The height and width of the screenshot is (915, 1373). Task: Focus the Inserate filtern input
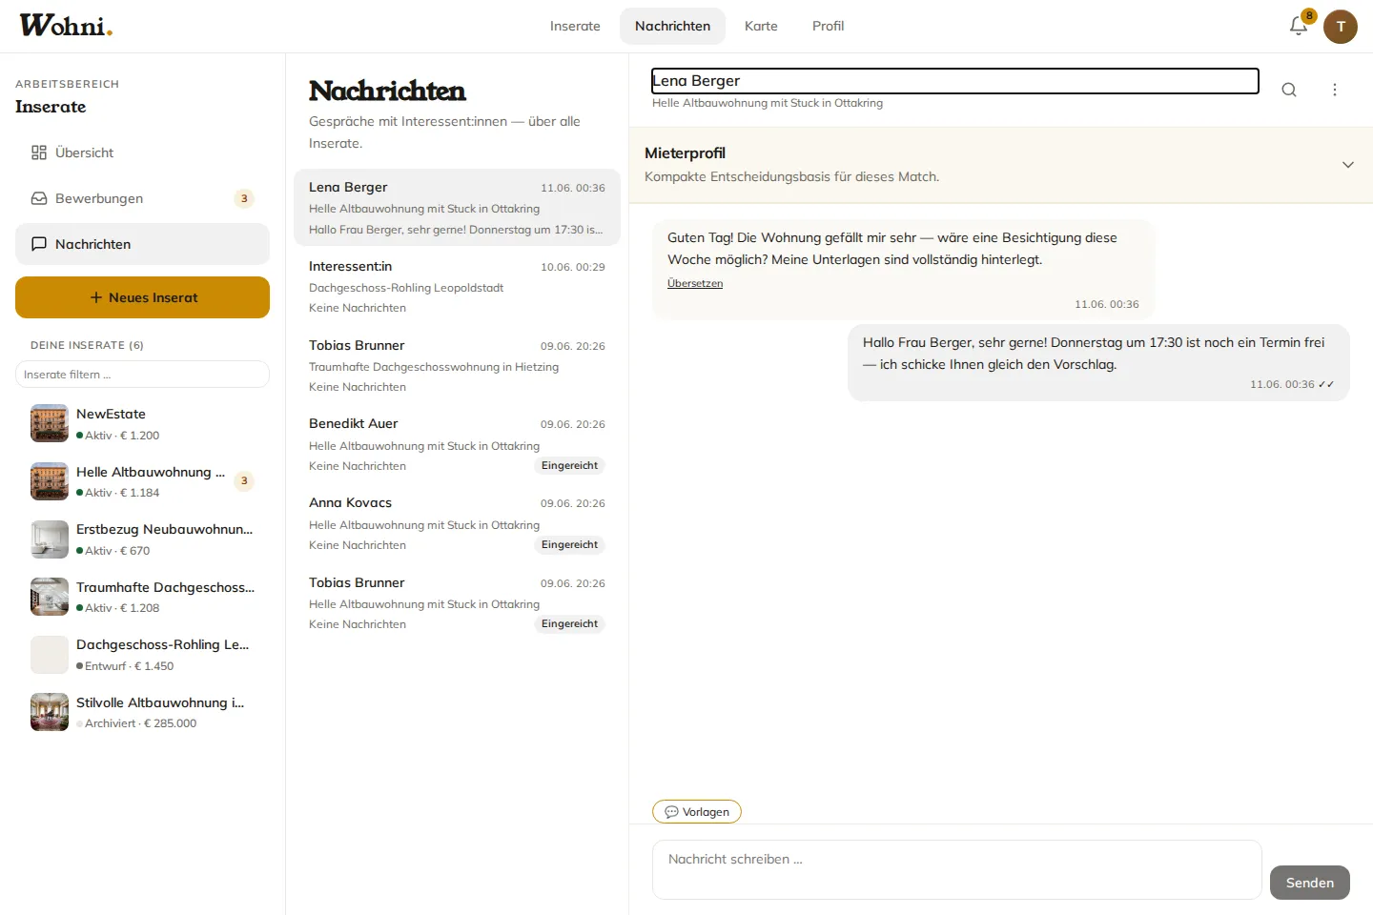pos(142,374)
